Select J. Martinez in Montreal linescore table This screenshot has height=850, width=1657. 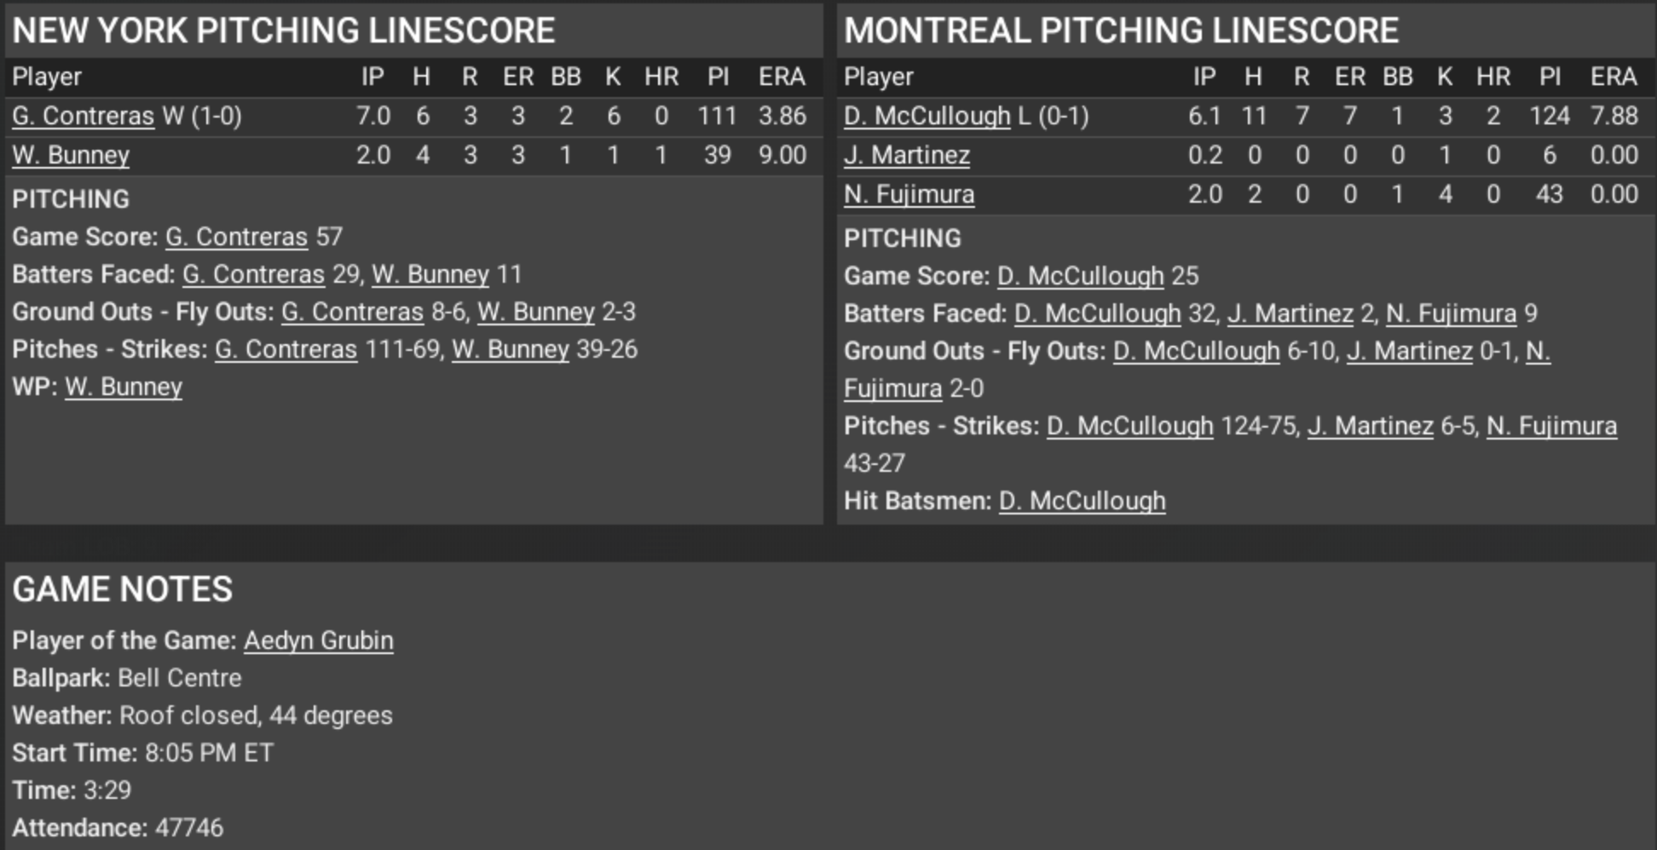coord(906,155)
